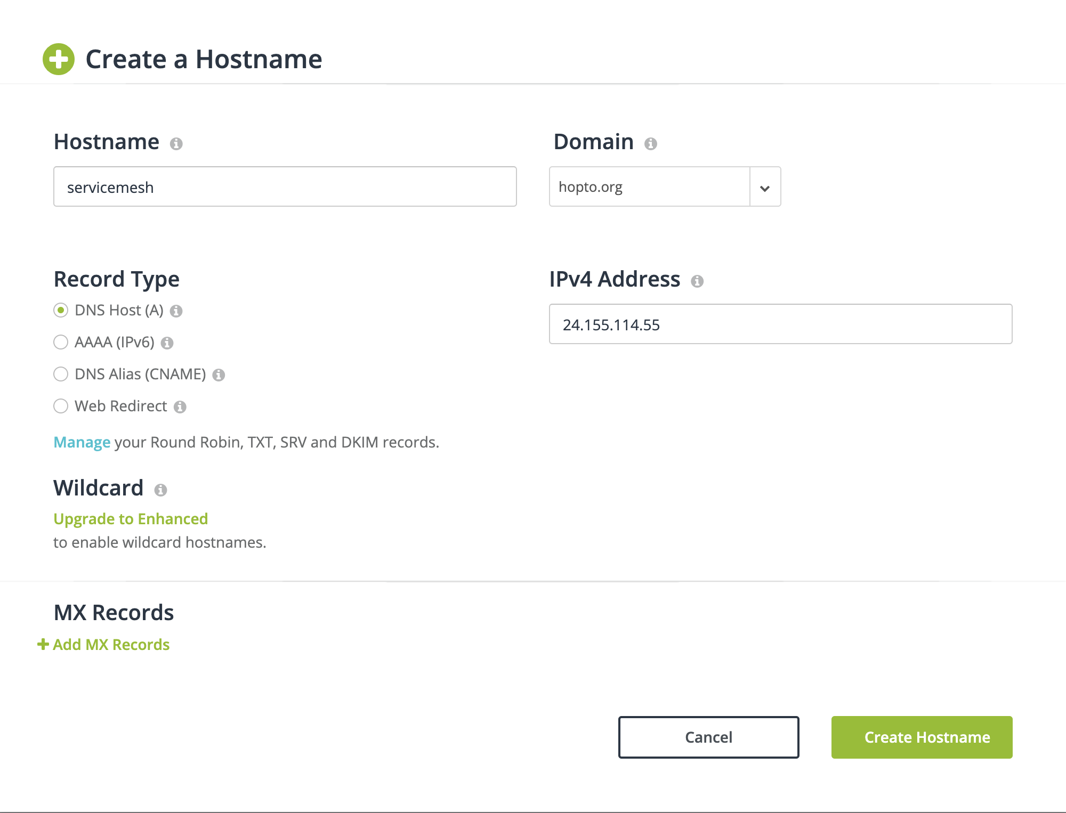Click info icon beside DNS Alias (CNAME)
Viewport: 1066px width, 813px height.
point(219,375)
